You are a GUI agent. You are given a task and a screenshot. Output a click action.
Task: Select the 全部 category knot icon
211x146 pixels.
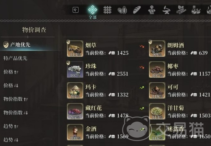pos(93,10)
